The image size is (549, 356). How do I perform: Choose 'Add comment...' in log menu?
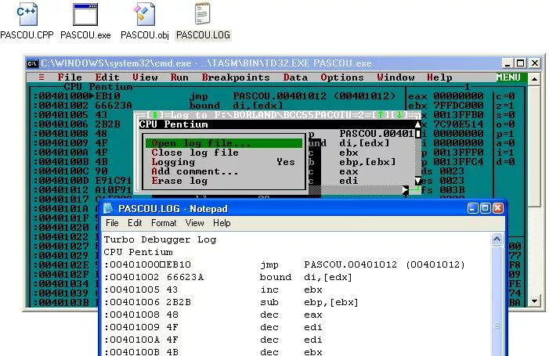coord(224,171)
